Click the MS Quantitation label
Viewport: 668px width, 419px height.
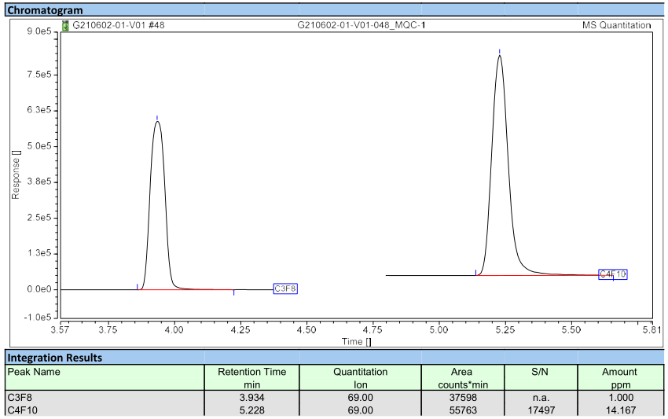[616, 25]
